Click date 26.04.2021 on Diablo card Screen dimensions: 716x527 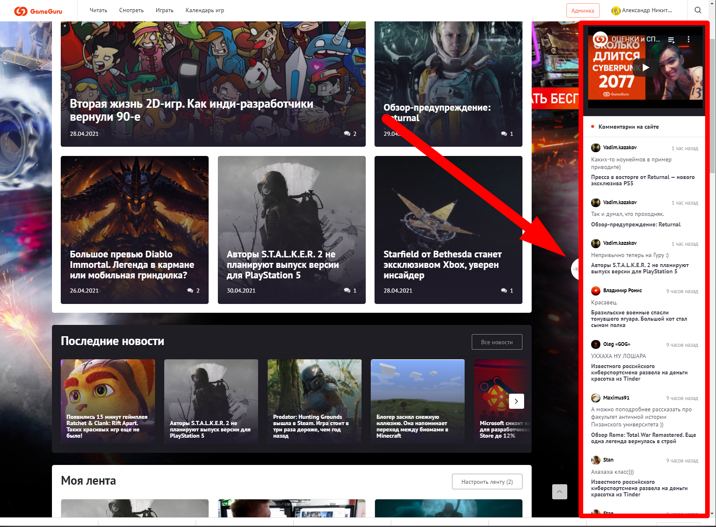(x=84, y=291)
